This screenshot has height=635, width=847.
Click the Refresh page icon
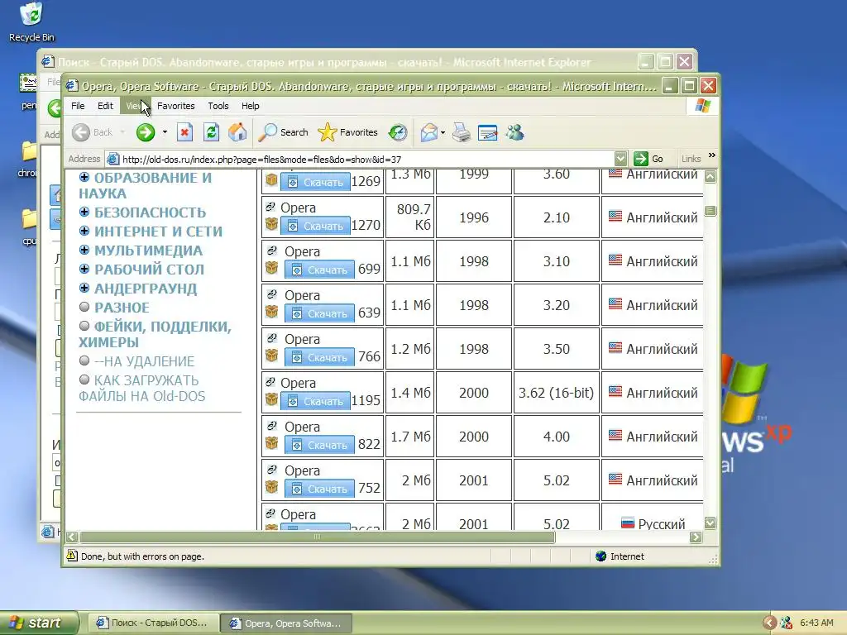click(x=211, y=132)
